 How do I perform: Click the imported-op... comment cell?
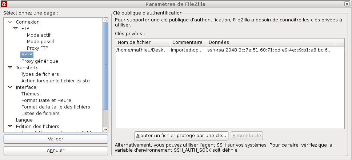tap(187, 50)
